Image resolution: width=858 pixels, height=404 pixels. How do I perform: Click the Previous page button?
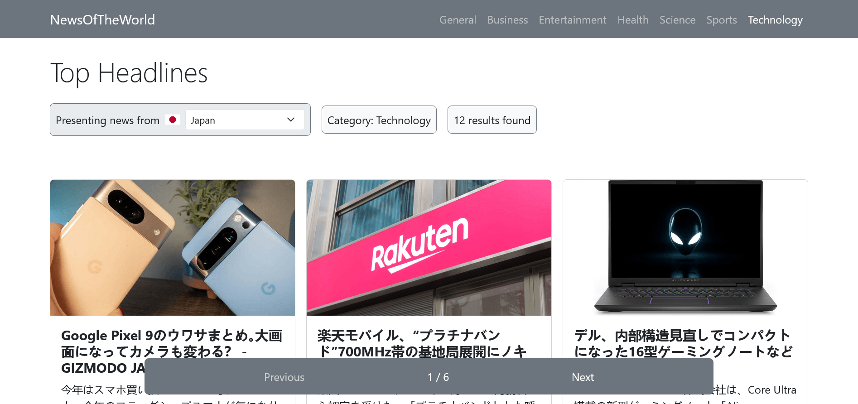pos(284,377)
